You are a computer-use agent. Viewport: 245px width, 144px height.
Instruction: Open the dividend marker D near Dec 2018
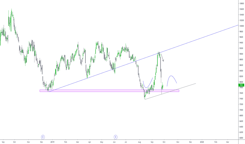pyautogui.click(x=43, y=137)
